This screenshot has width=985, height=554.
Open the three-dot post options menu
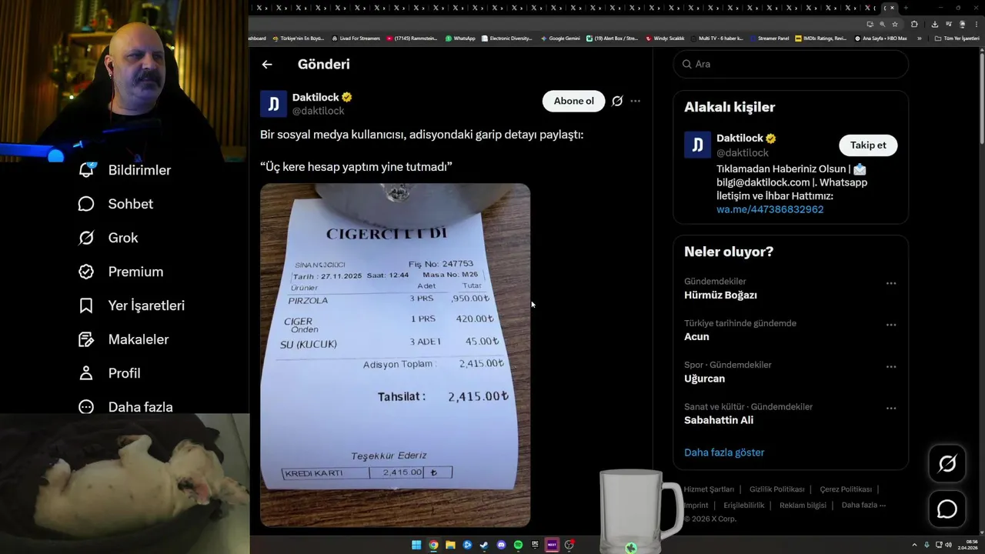pyautogui.click(x=635, y=101)
